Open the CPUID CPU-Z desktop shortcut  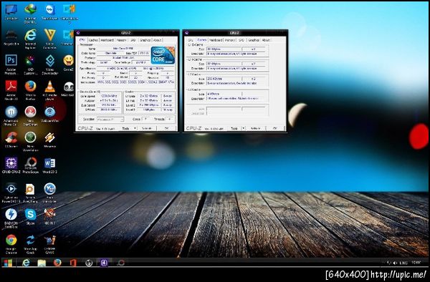(x=11, y=165)
